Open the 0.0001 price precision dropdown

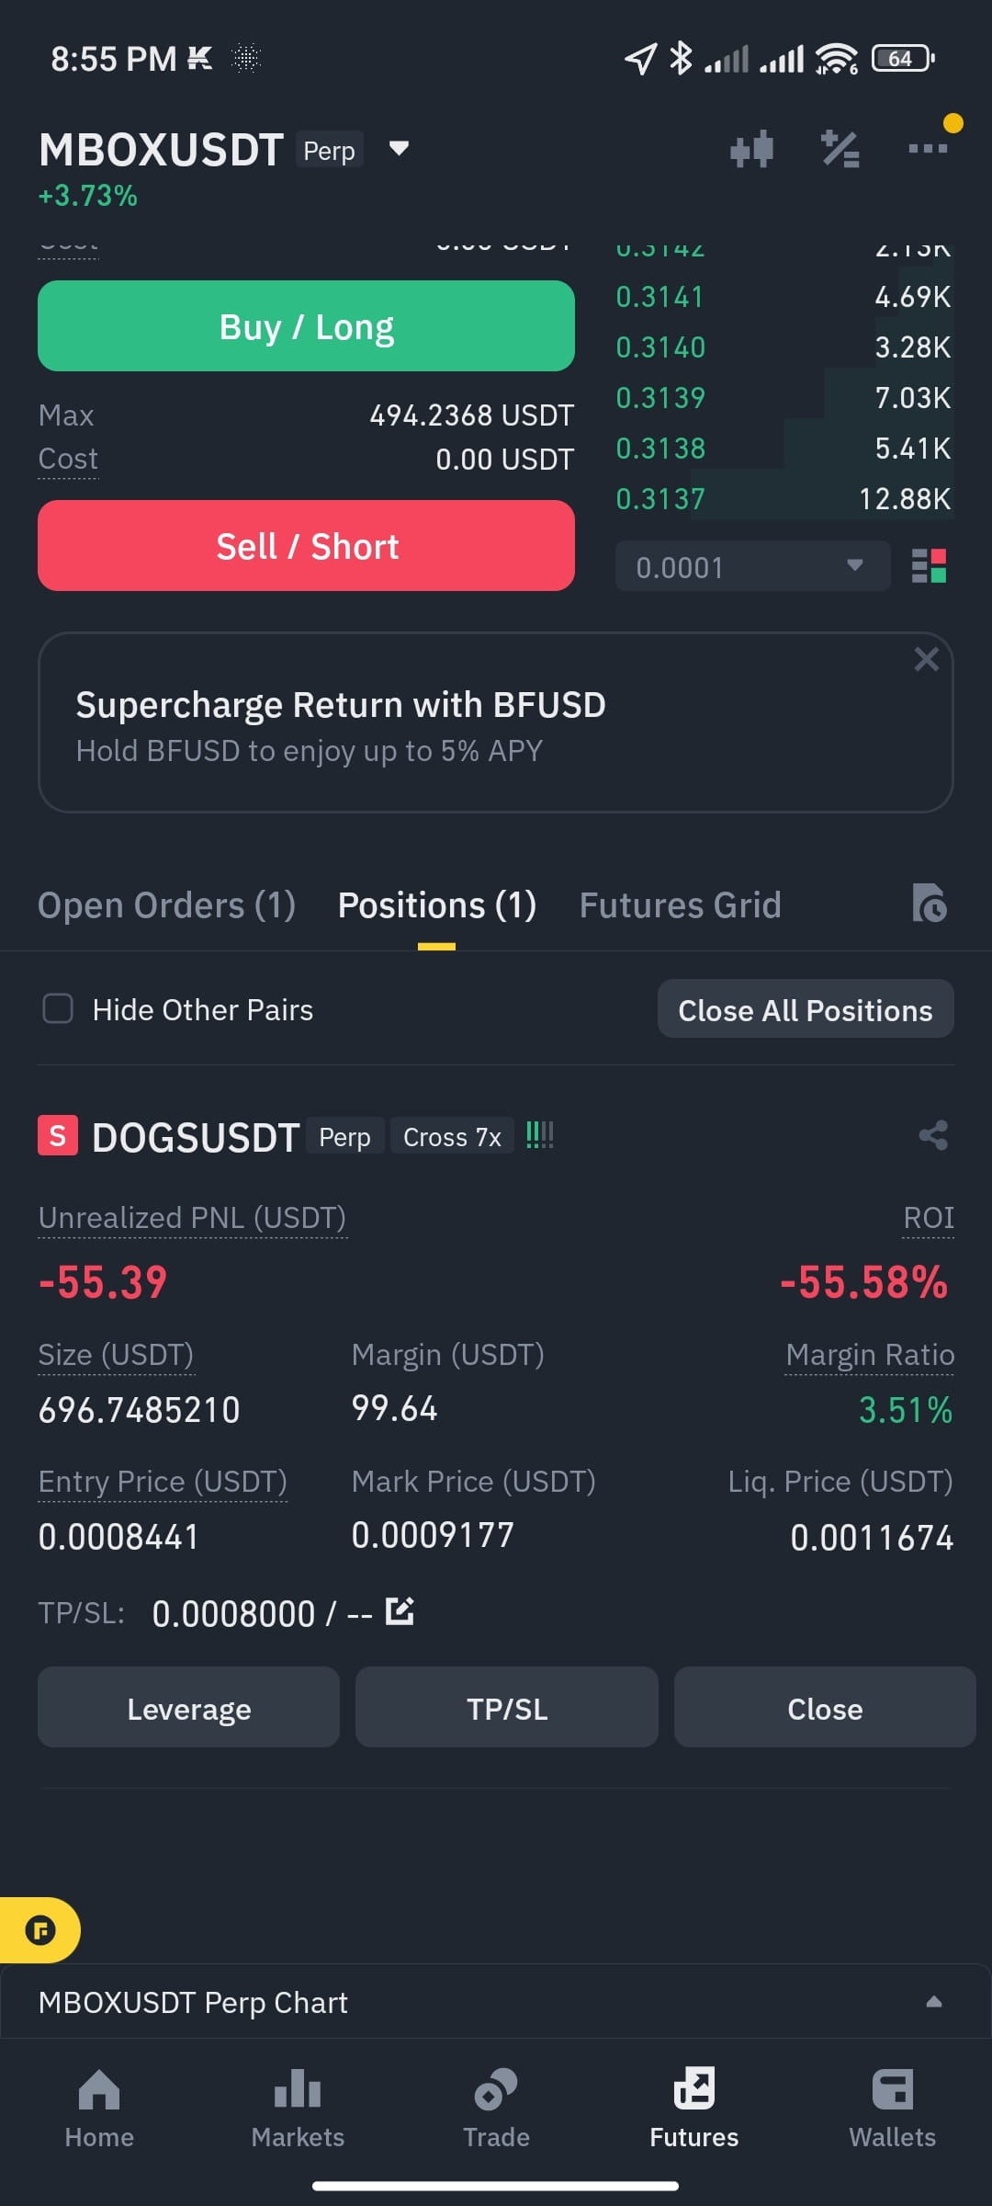click(752, 566)
